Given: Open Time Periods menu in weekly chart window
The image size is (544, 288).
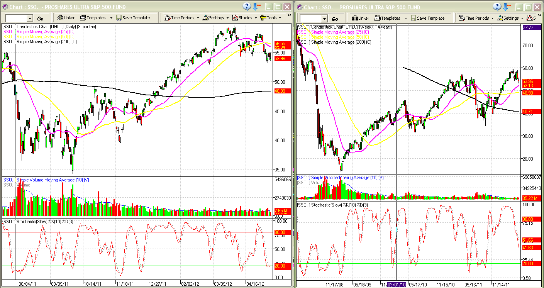Looking at the screenshot, I should tap(474, 18).
